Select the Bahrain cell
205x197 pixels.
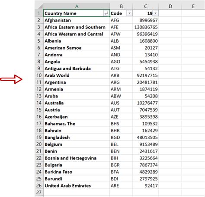(77, 131)
